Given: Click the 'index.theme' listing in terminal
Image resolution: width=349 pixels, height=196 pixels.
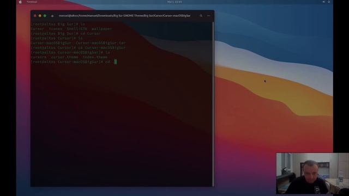Looking at the screenshot, I should coord(95,57).
